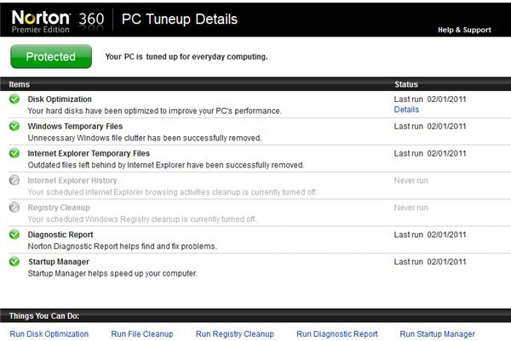Click the PC Tuneup Details heading

coord(180,20)
